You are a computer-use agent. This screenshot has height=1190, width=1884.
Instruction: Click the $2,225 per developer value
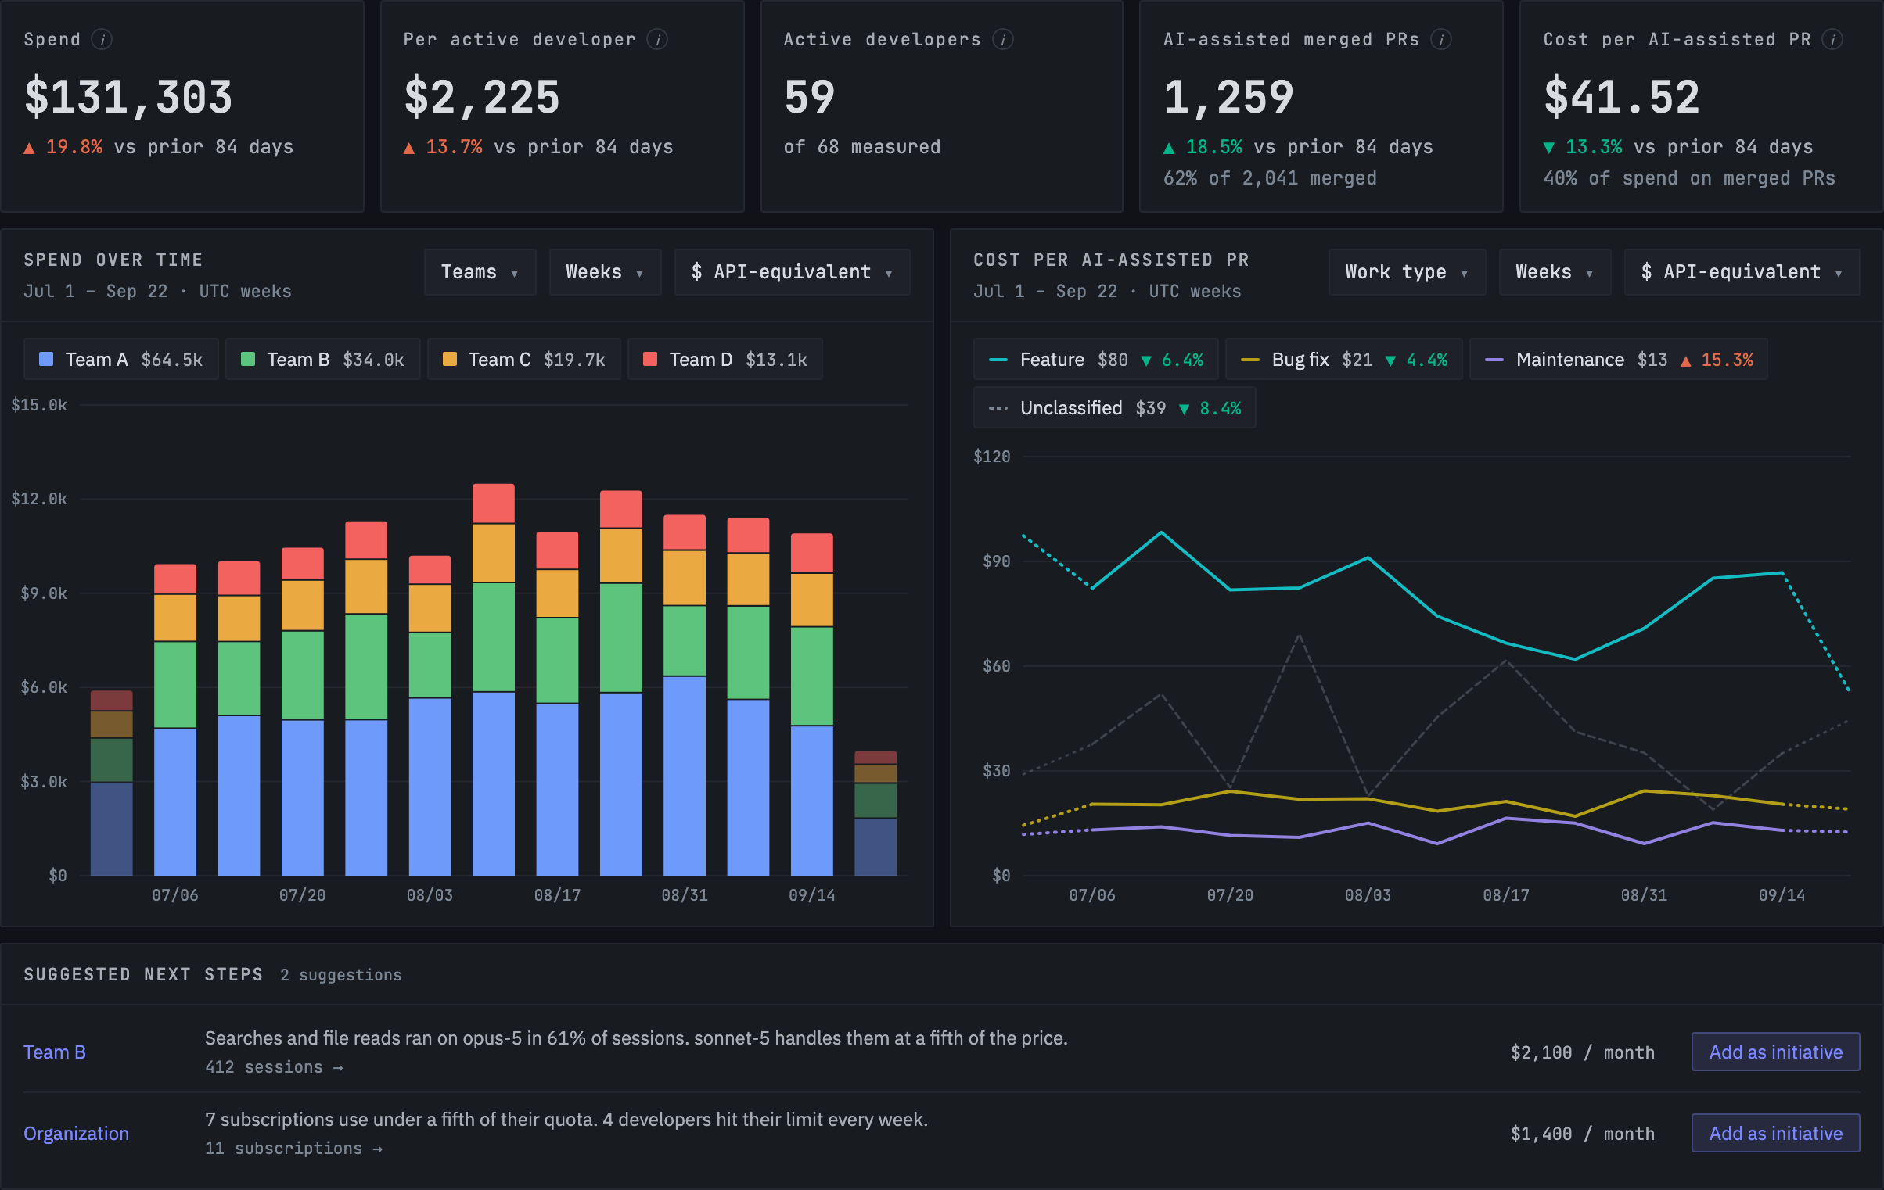(482, 97)
